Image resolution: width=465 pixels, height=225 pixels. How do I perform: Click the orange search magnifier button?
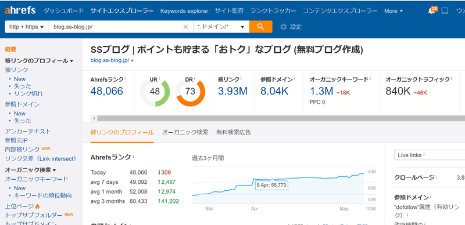coord(260,27)
